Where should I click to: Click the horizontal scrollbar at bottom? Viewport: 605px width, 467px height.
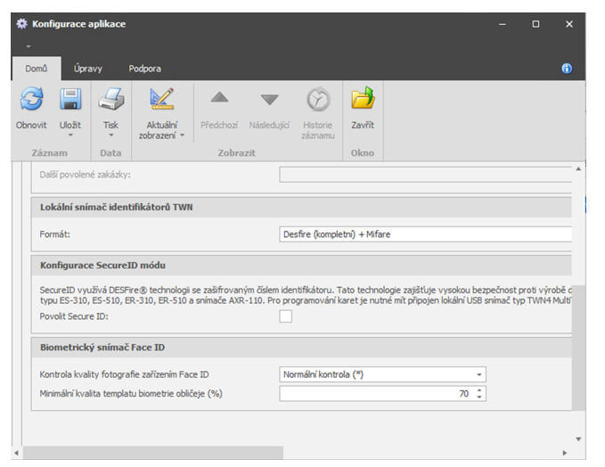click(x=151, y=453)
